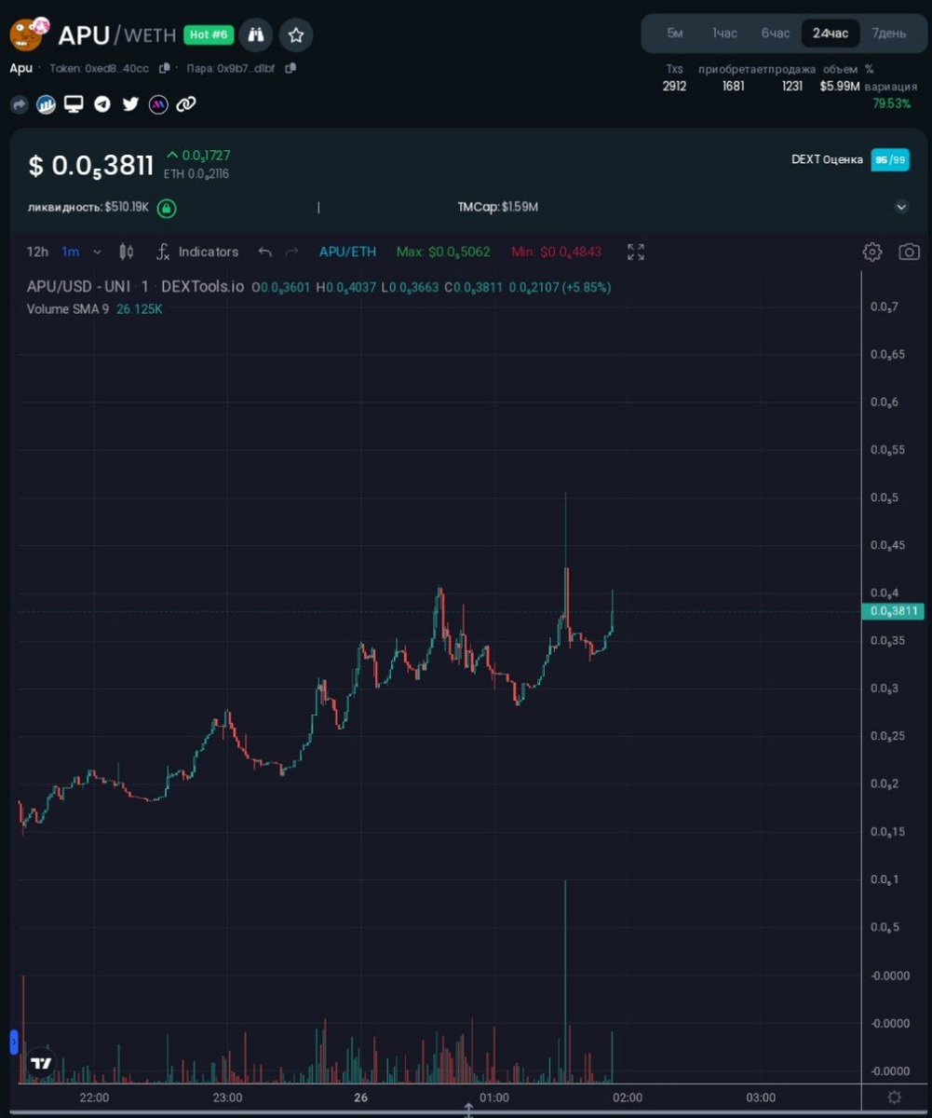Viewport: 932px width, 1118px height.
Task: Open the Telegram link for Apu
Action: click(x=101, y=104)
